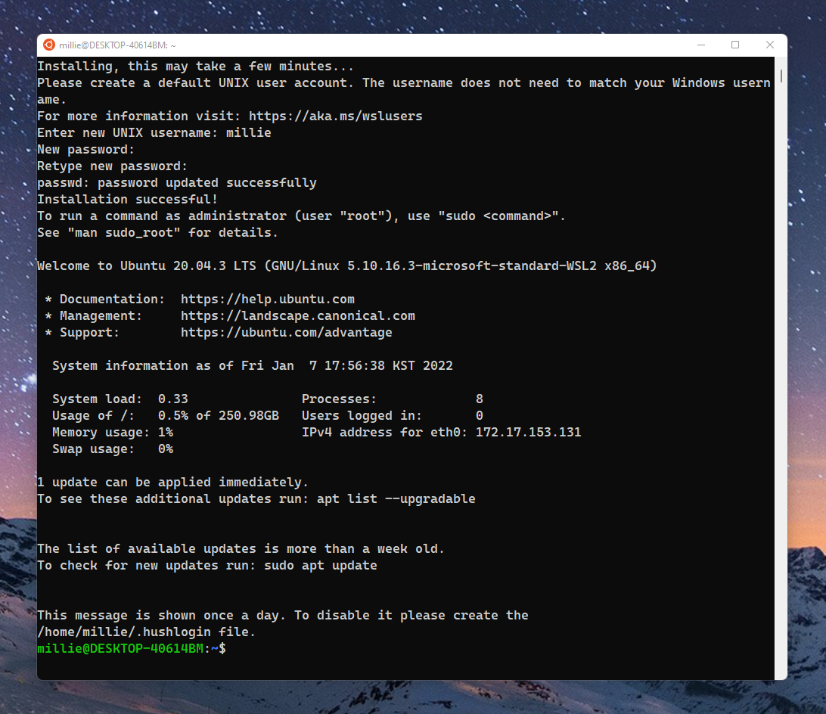Image resolution: width=826 pixels, height=714 pixels.
Task: Click 'The list of available updates' line
Action: 241,548
